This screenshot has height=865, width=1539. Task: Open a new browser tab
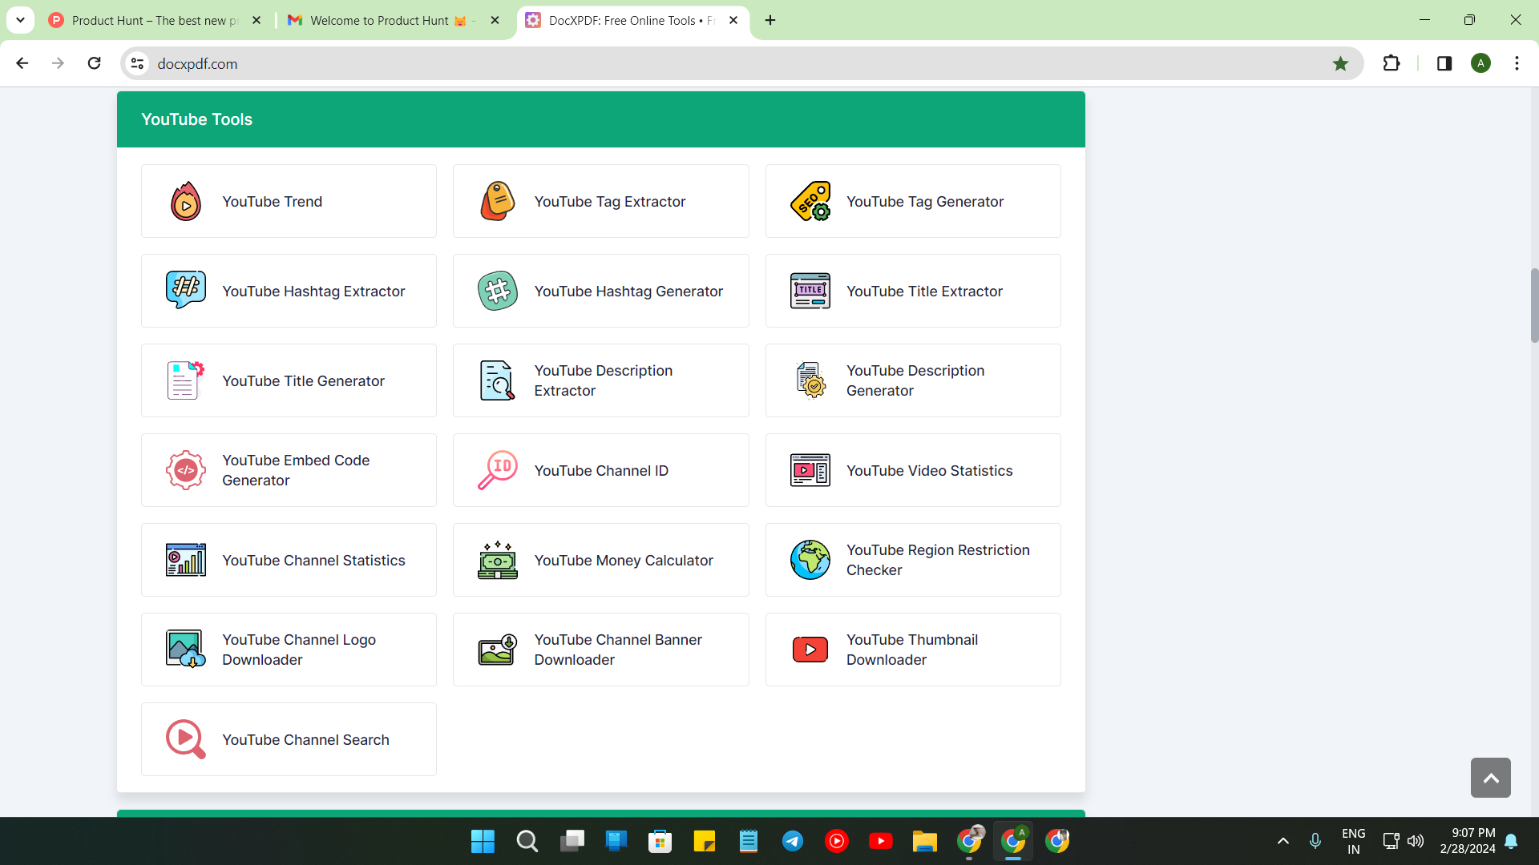click(770, 20)
